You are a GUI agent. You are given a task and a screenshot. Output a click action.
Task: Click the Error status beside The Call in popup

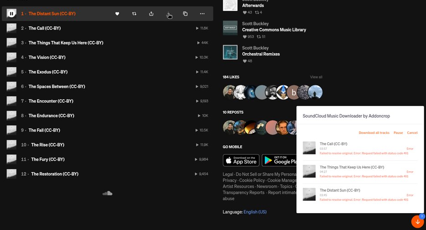(410, 149)
